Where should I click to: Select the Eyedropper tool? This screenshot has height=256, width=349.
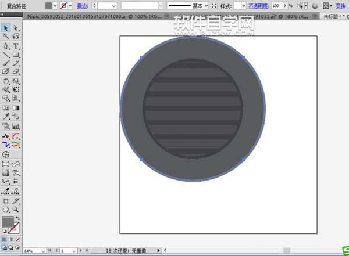point(6,116)
